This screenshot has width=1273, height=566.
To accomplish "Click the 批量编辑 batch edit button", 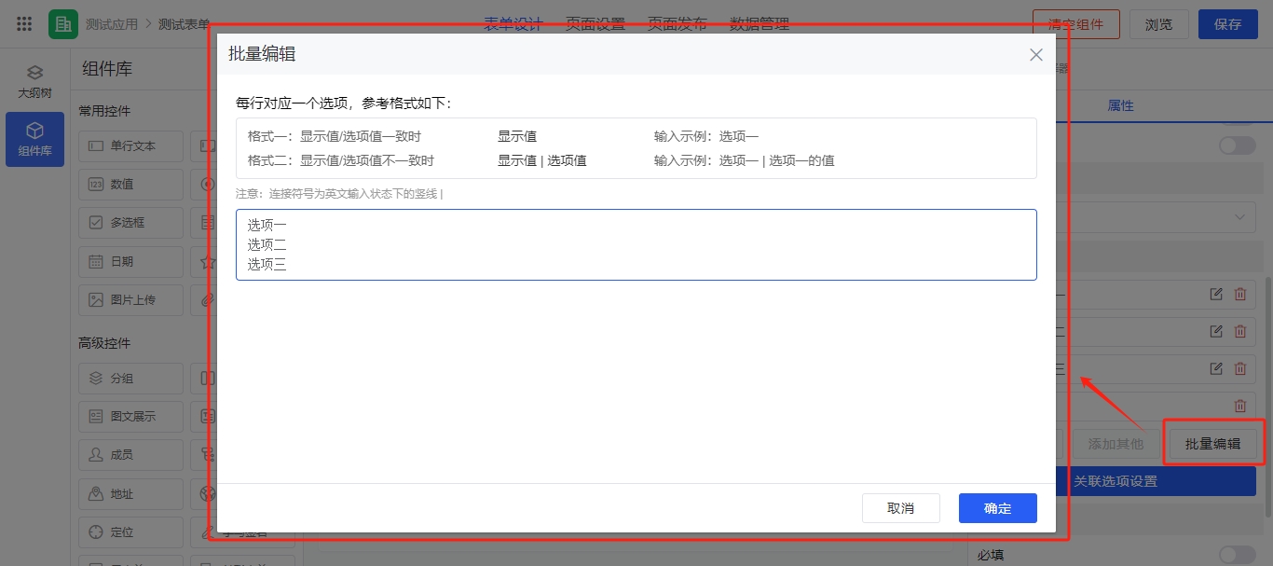I will [1212, 444].
